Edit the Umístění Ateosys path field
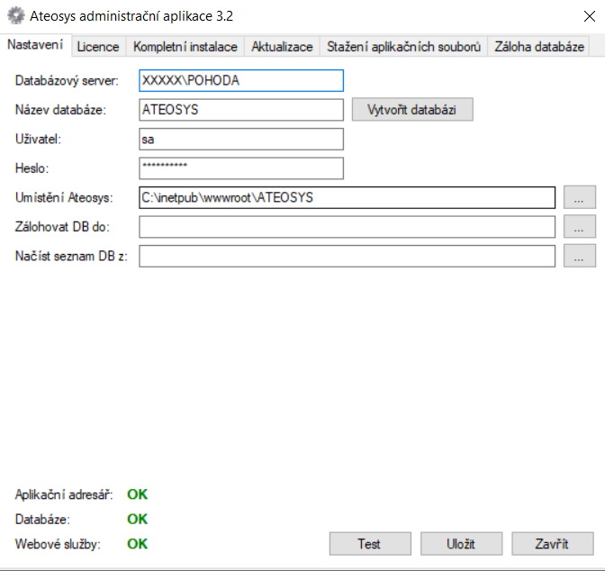Screen dimensions: 605x571 point(347,197)
